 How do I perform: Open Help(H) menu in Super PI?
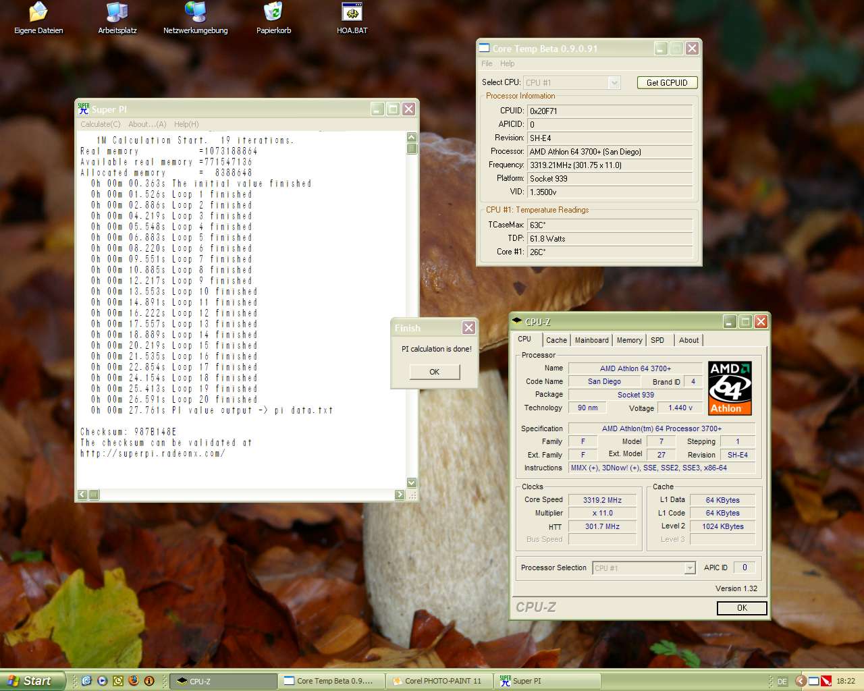pos(186,124)
